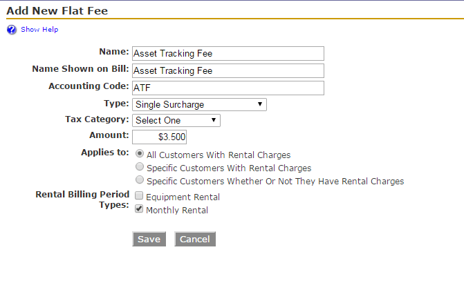Select All Customers With Rental Charges radio
The width and height of the screenshot is (464, 292).
point(140,154)
